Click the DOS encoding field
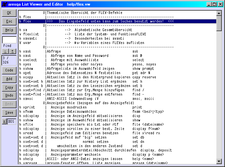Screen dimensions: 225x167 click(12, 121)
